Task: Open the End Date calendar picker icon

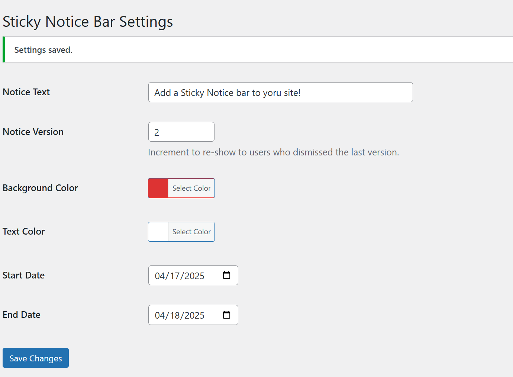Action: [226, 315]
